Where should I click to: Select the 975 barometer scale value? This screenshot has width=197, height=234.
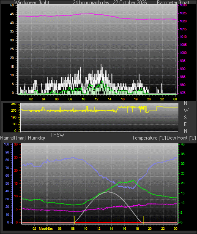183,93
